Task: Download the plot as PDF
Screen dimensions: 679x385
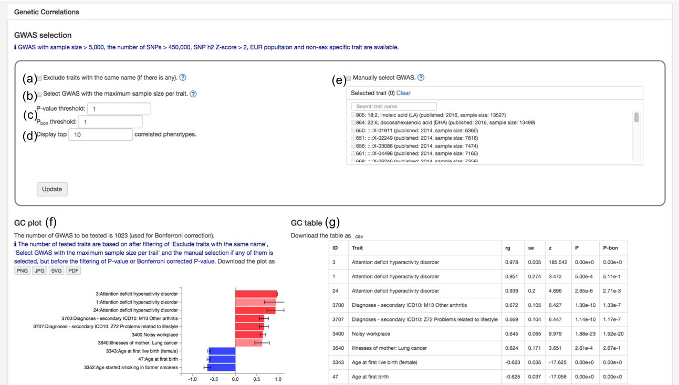Action: pos(74,270)
